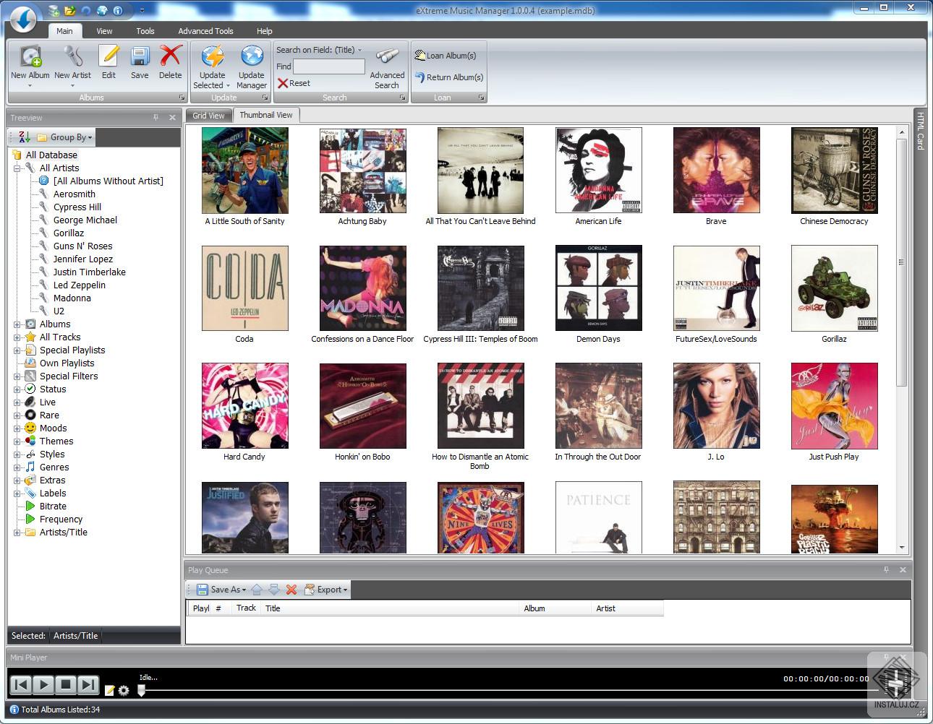
Task: Switch to the Grid View tab
Action: pos(208,116)
